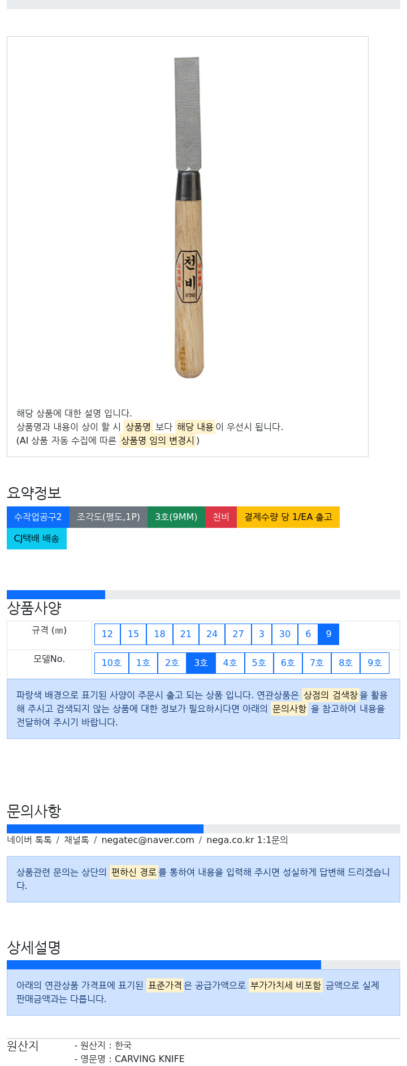Select the highlighted 3호 model
The height and width of the screenshot is (1066, 407).
click(201, 663)
